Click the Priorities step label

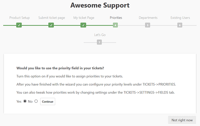116,18
